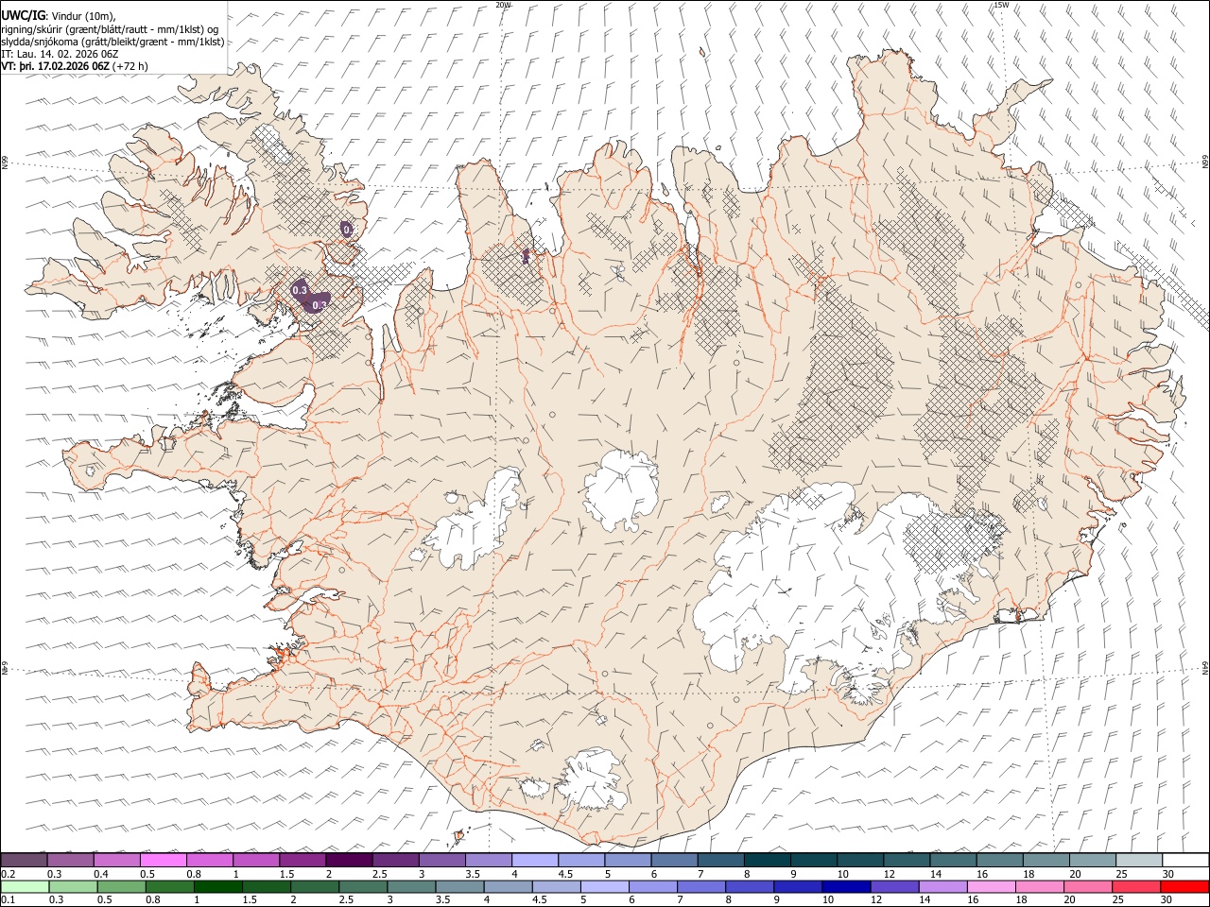Click the large purple snowfall patch labelled 0.3
The image size is (1210, 907).
(310, 297)
